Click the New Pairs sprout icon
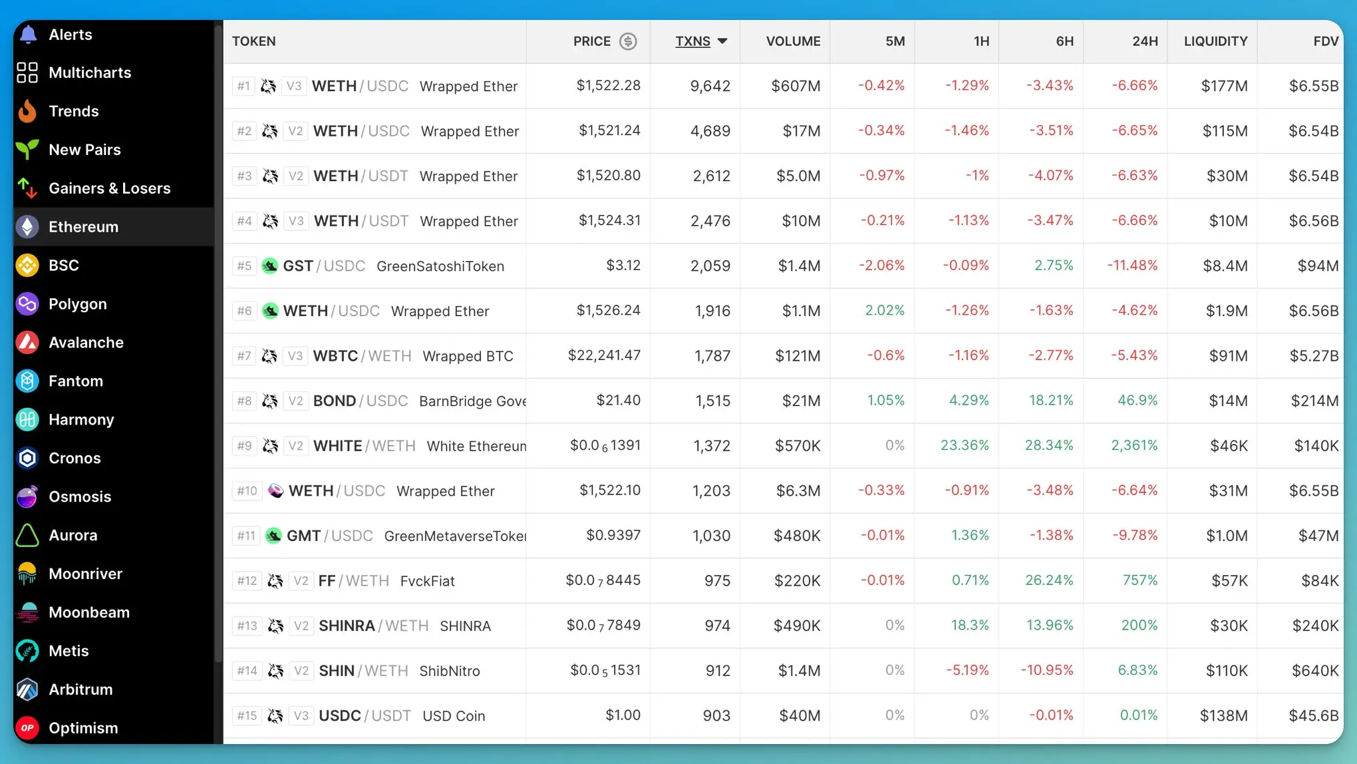The image size is (1357, 764). click(x=27, y=150)
